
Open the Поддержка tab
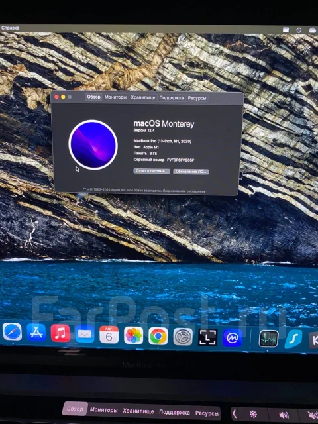172,98
